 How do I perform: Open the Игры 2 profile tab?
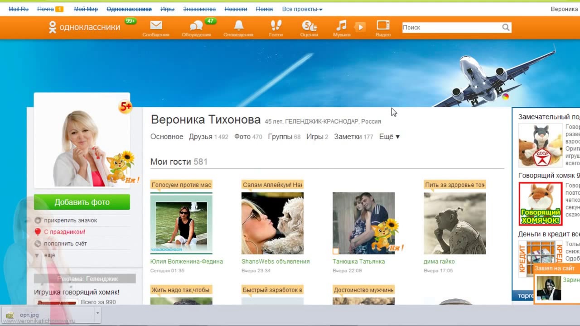[x=317, y=137]
